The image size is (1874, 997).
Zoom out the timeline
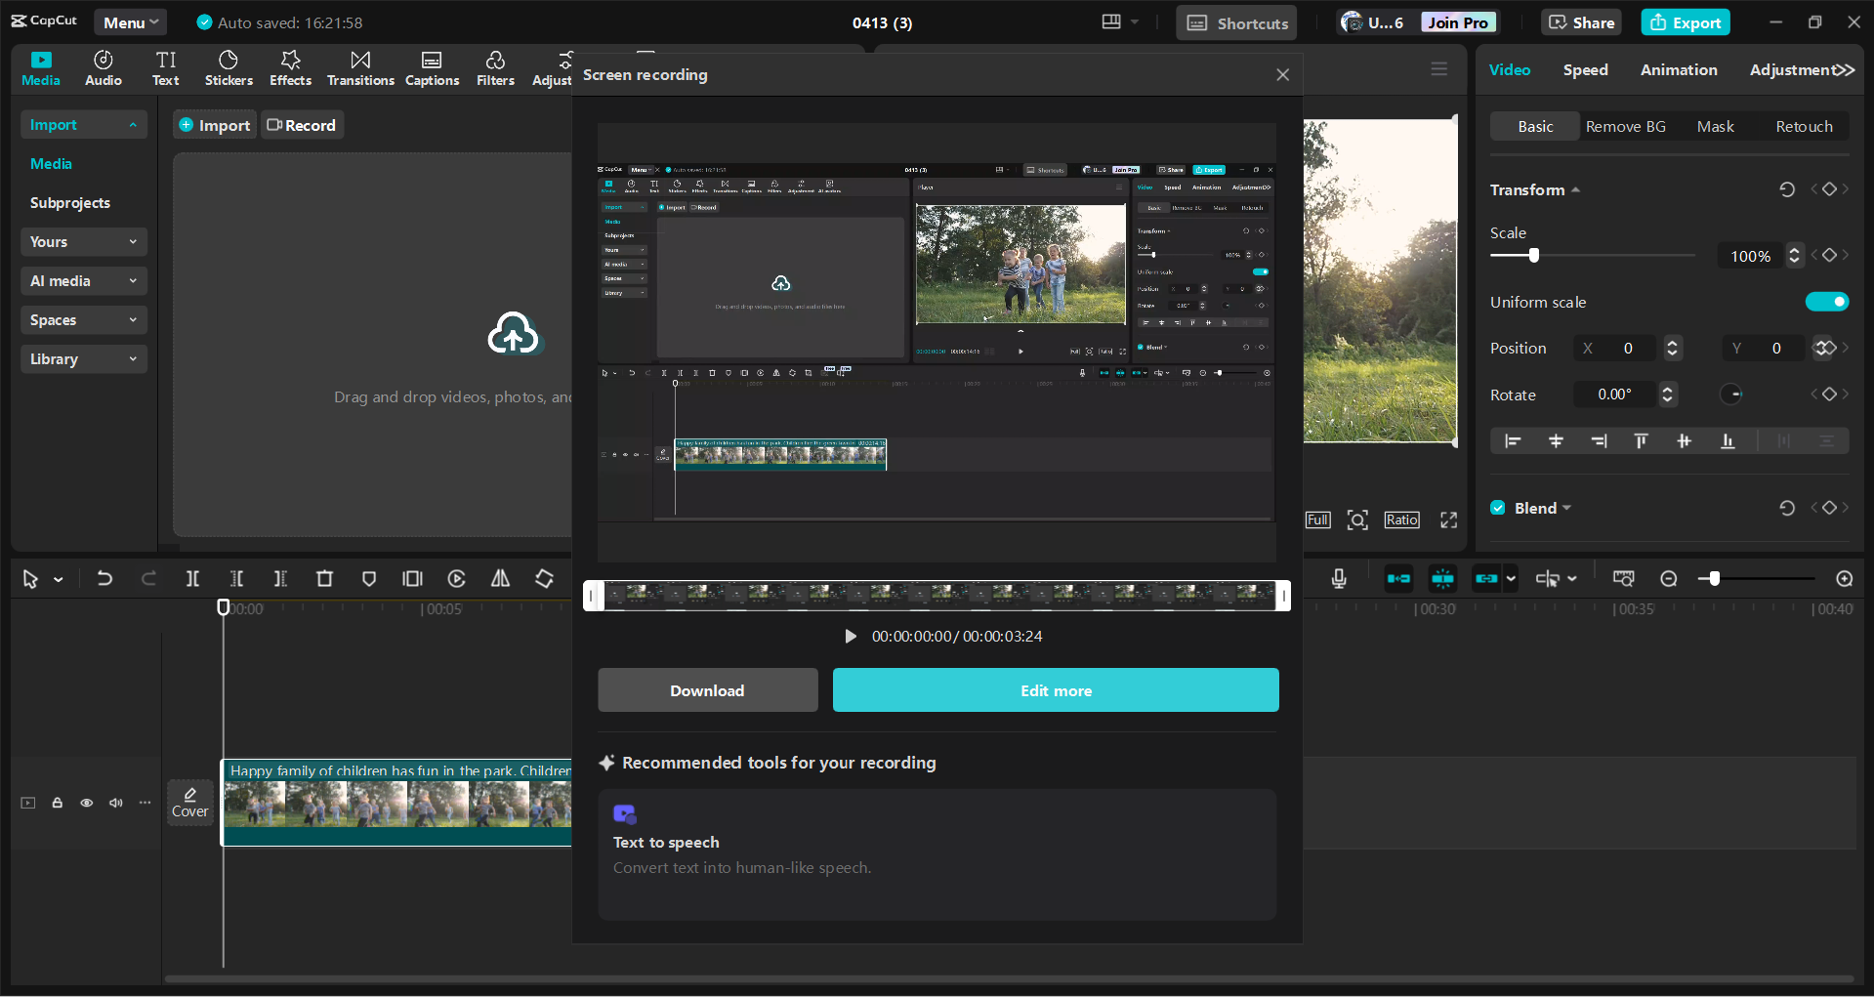tap(1668, 578)
